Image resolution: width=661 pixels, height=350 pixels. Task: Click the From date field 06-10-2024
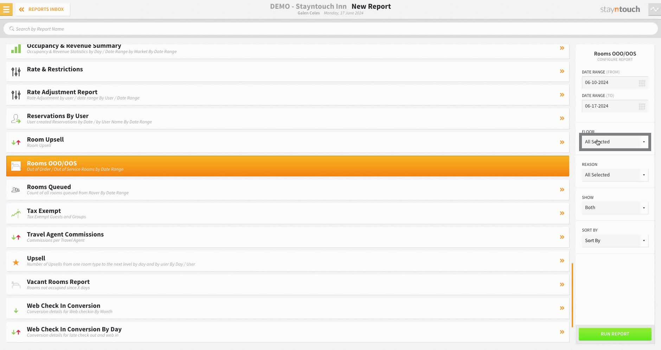tap(615, 83)
